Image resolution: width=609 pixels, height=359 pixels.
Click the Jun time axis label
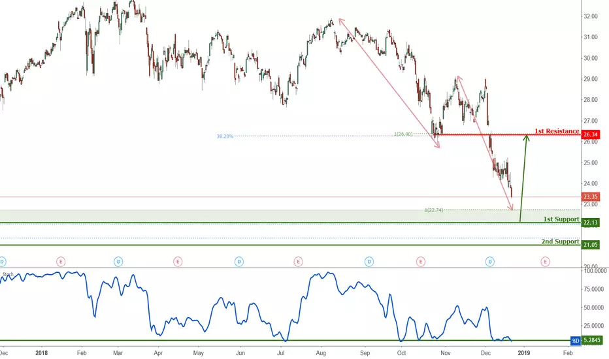[x=240, y=352]
